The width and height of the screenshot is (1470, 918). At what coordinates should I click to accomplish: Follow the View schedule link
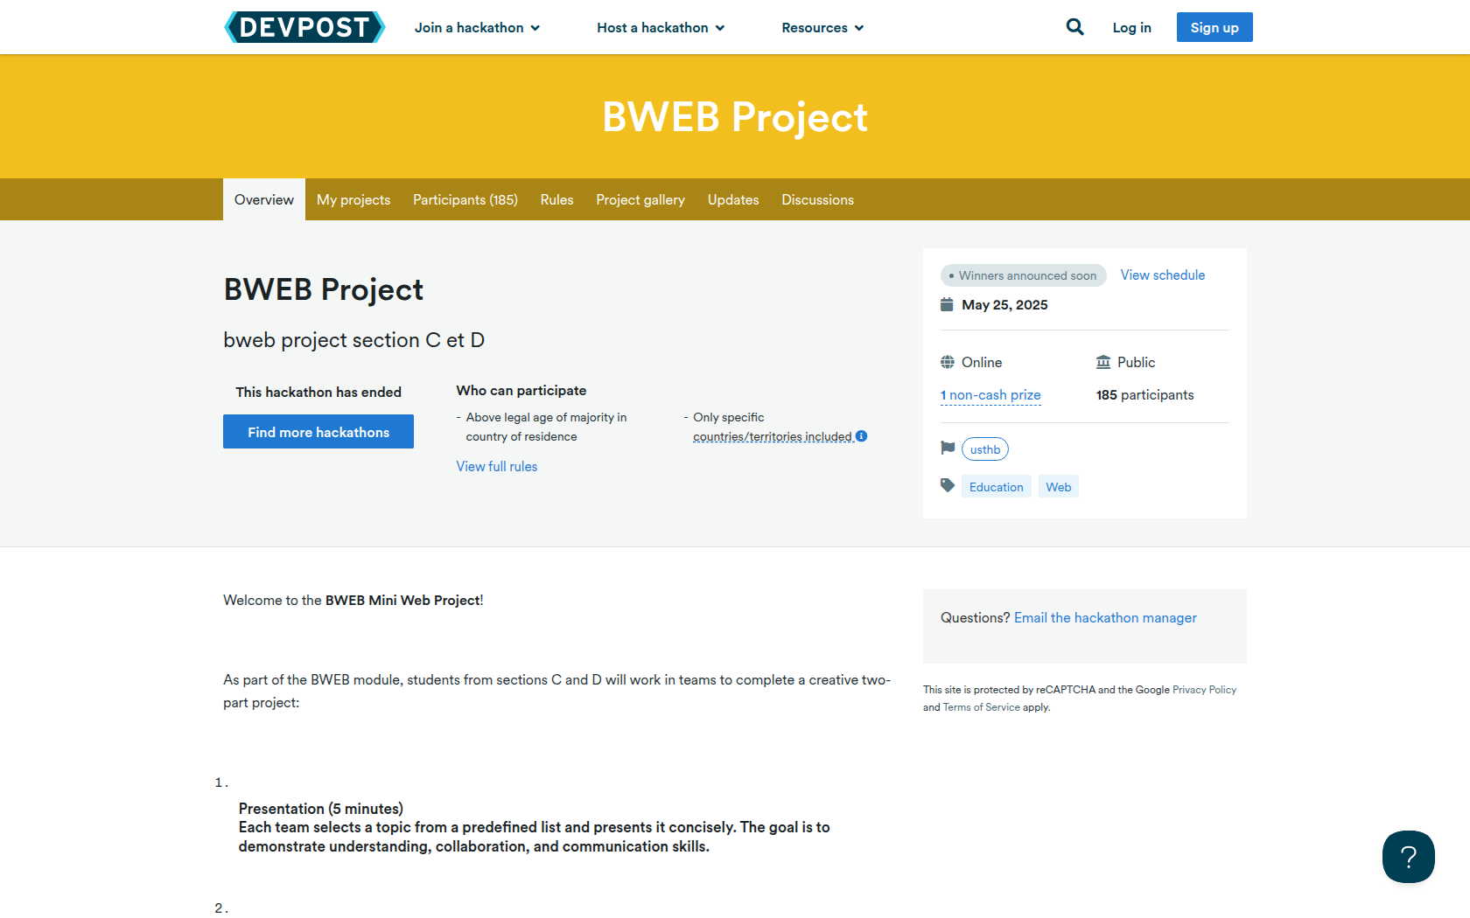[1162, 275]
